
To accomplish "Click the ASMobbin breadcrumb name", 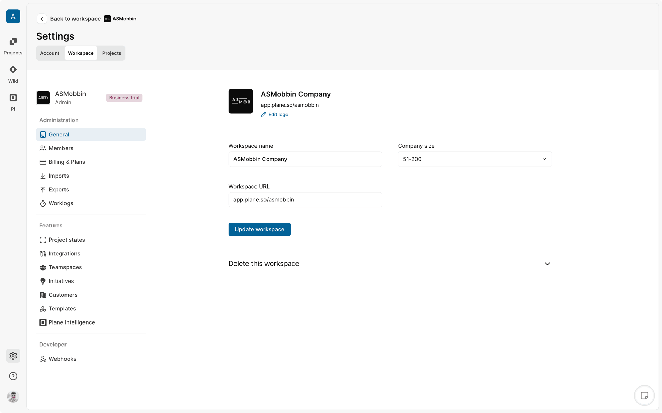I will 124,19.
